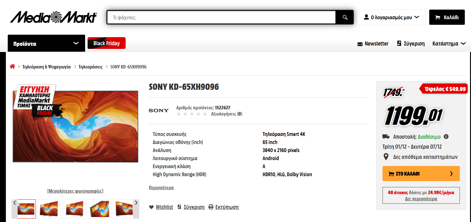
Task: Expand the Προϊόντα products menu
Action: 46,43
